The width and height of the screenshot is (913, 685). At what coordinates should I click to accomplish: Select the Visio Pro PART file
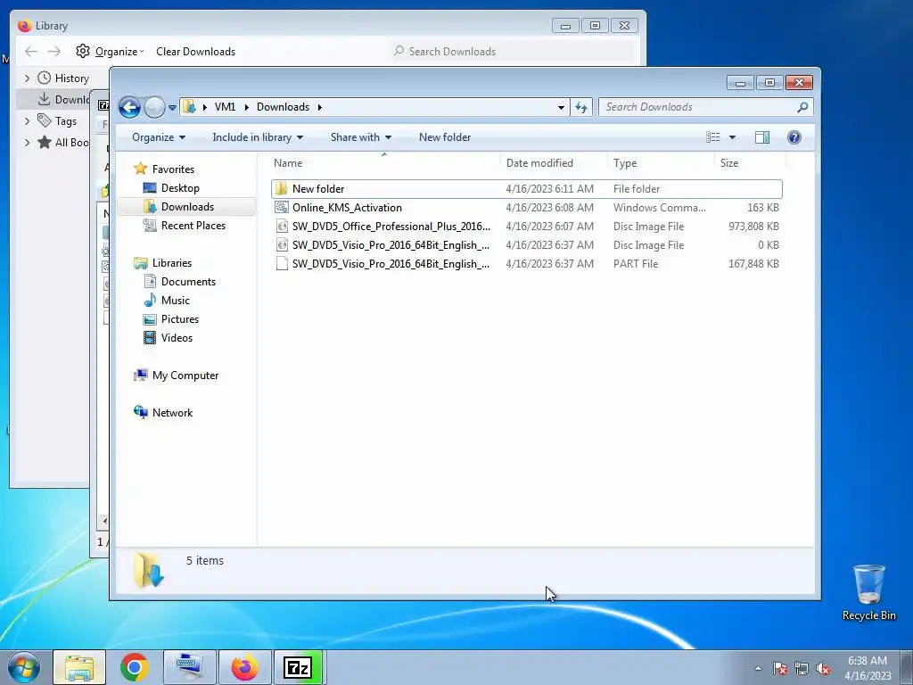click(x=526, y=264)
